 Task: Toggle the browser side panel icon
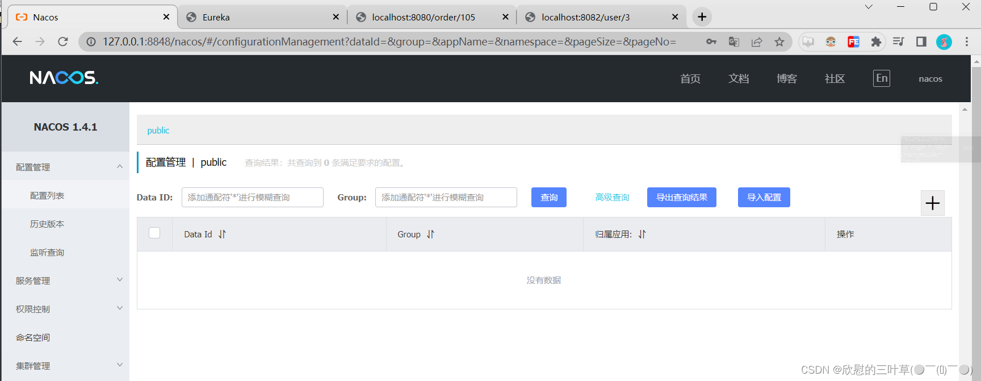[921, 41]
